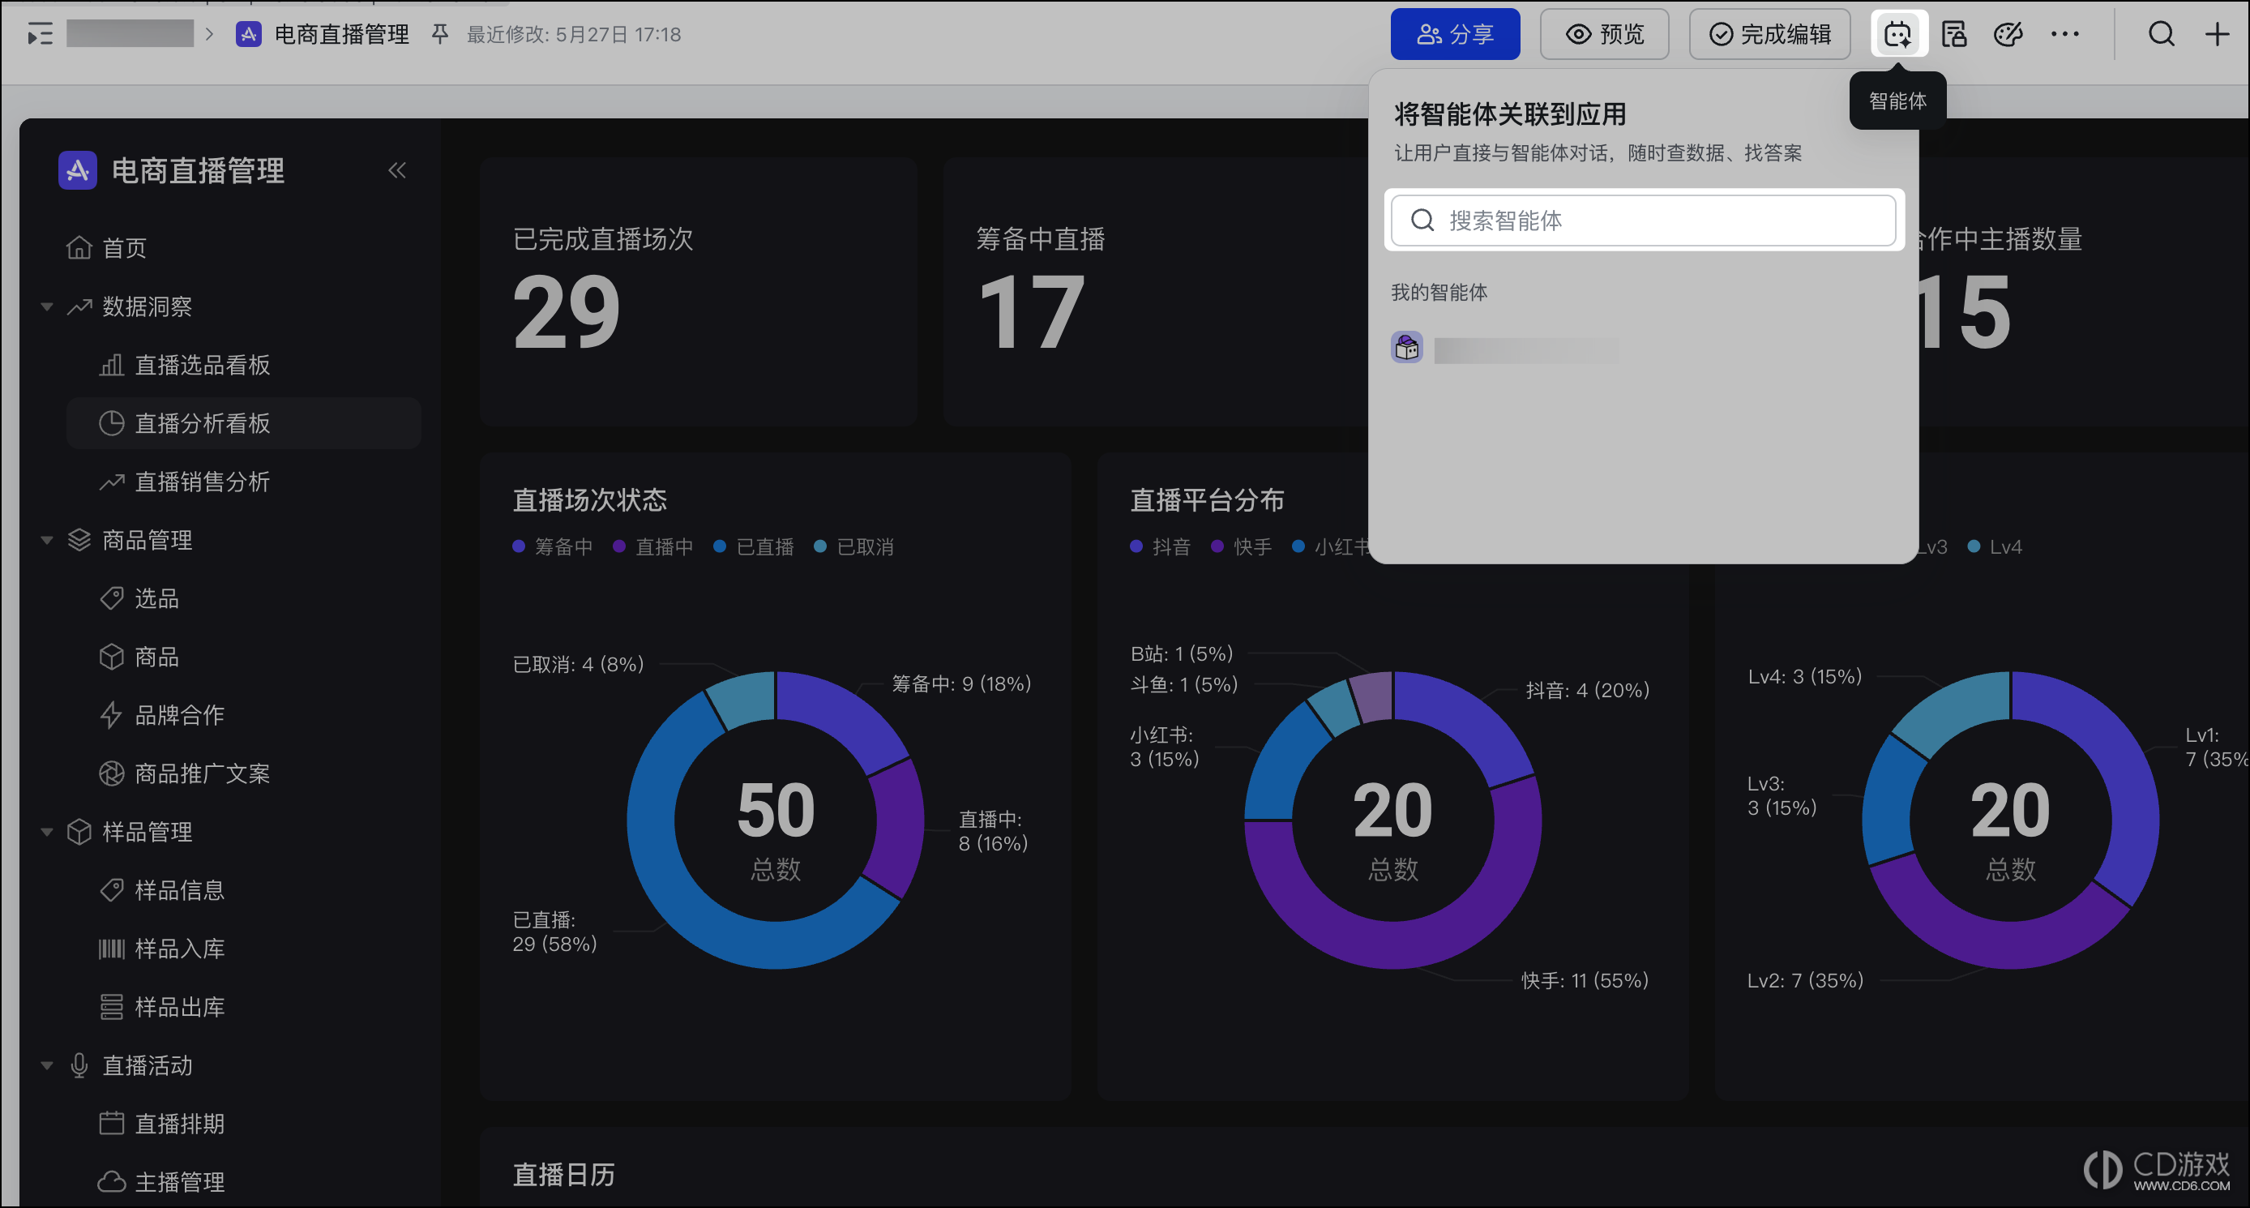Click the 电商直播管理 logo in the sidebar header
2250x1208 pixels.
(x=78, y=170)
